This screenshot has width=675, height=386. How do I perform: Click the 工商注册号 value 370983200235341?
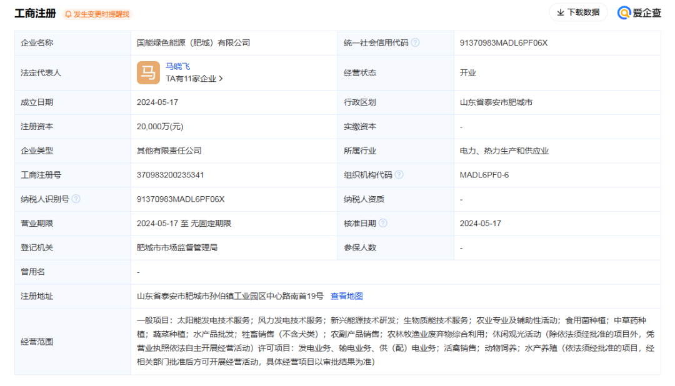(x=170, y=175)
